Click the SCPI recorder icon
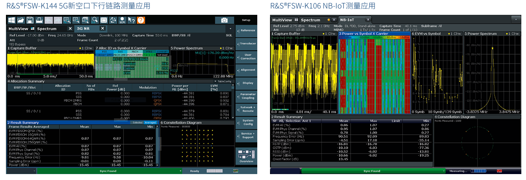Image resolution: width=526 pixels, height=180 pixels. click(122, 20)
